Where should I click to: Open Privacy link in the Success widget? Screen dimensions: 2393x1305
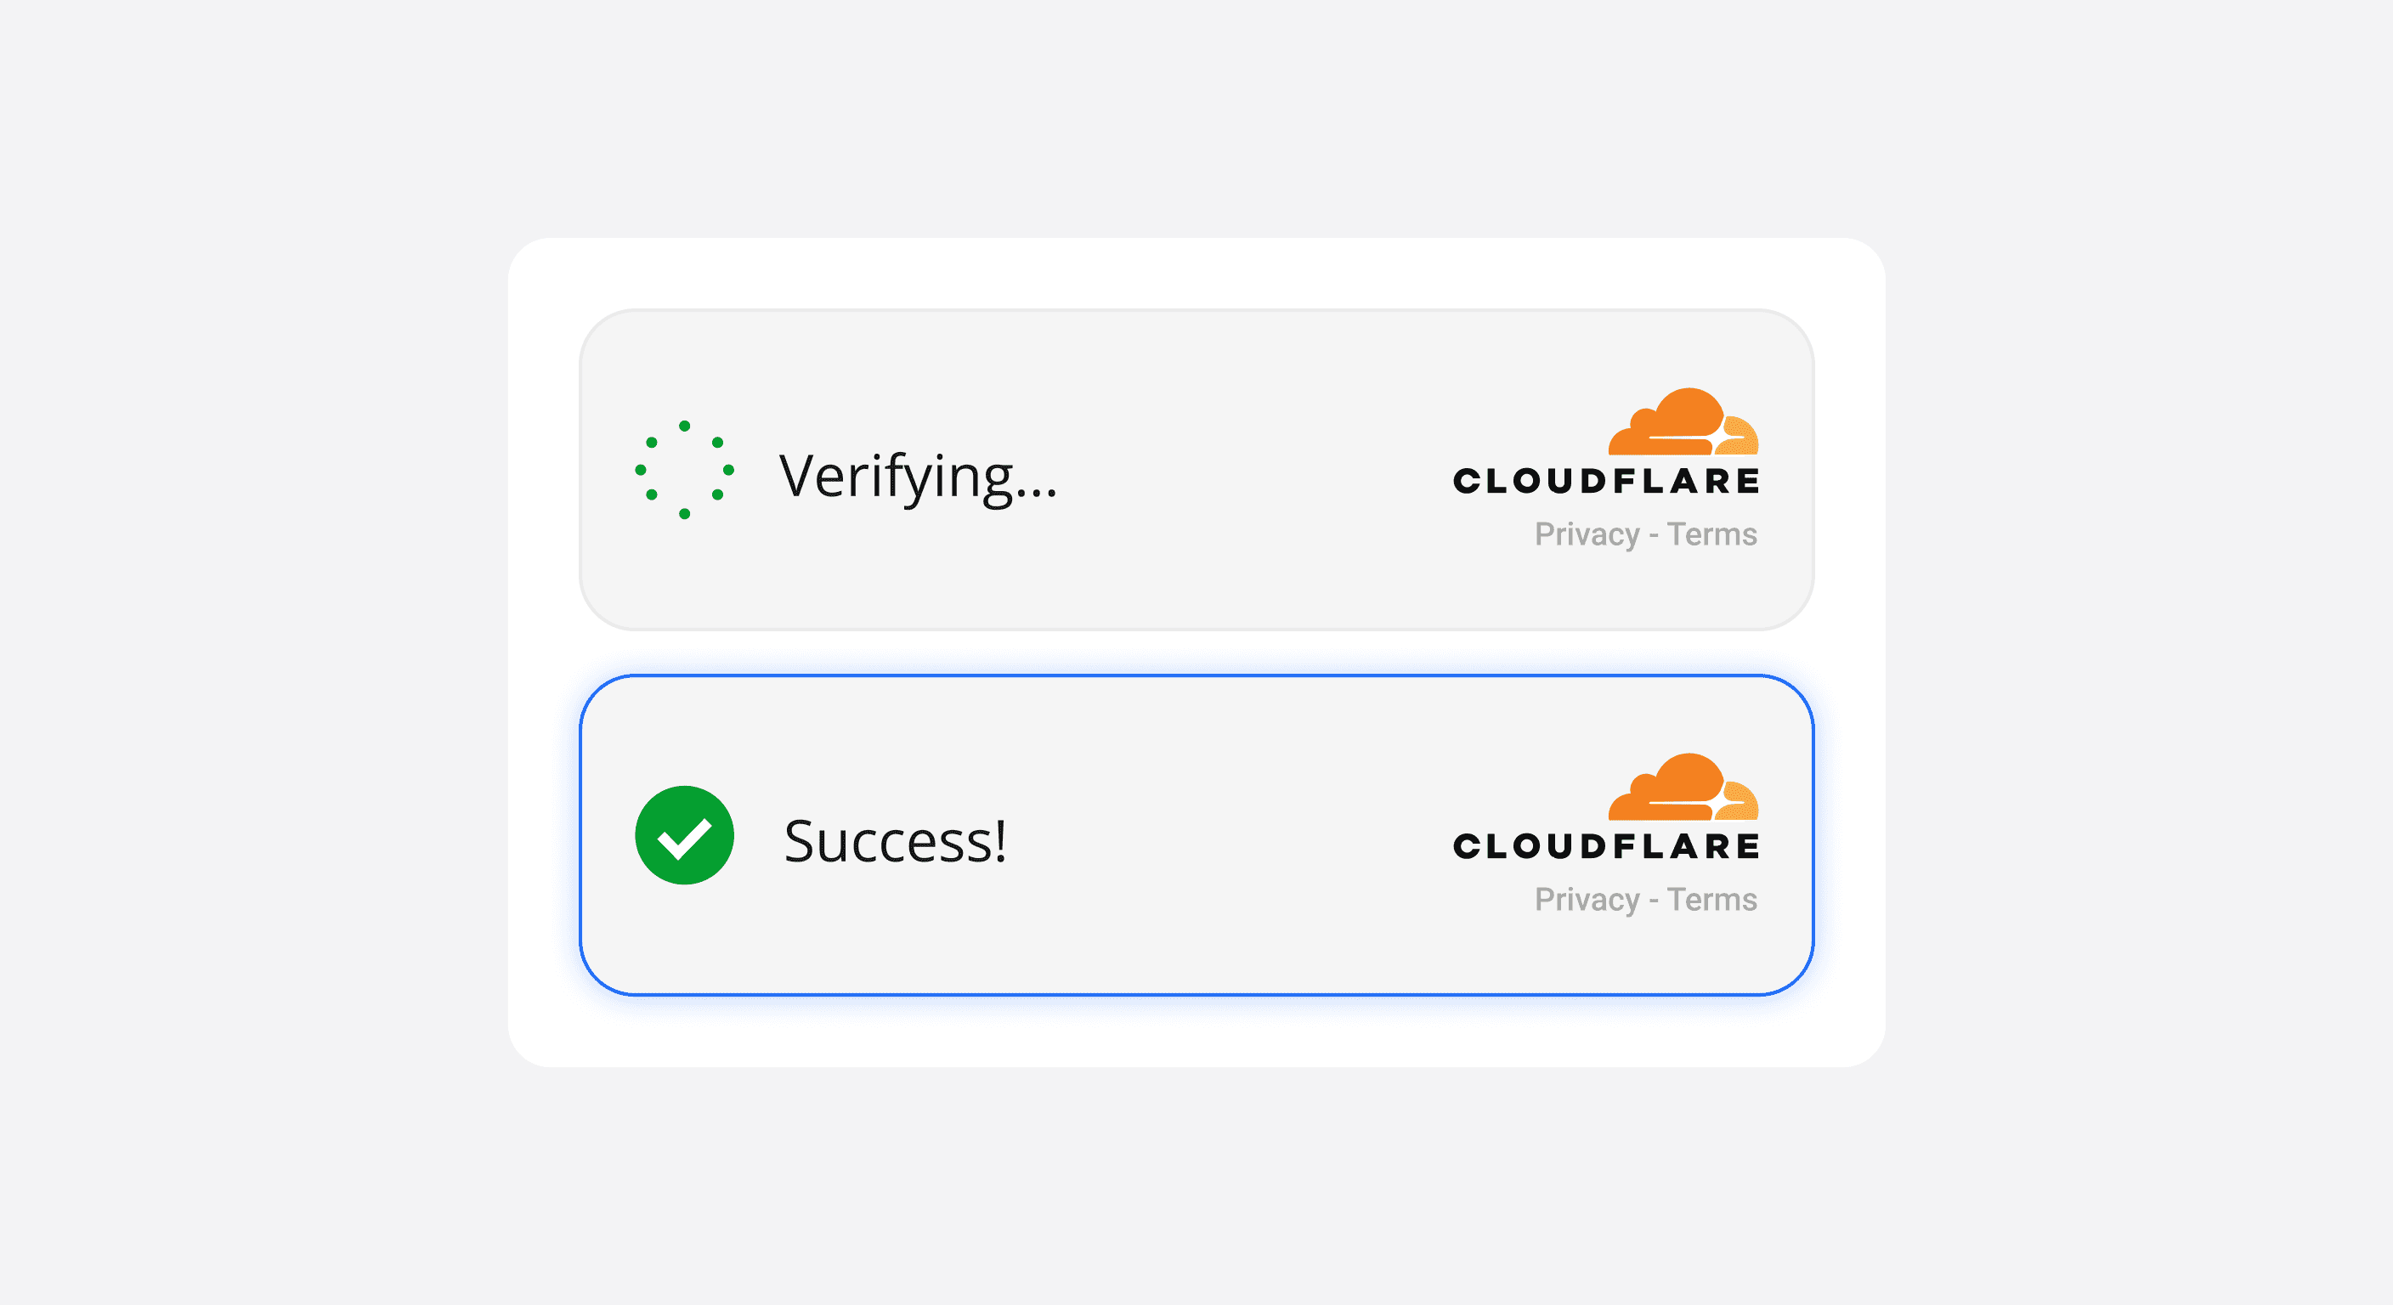(1587, 900)
